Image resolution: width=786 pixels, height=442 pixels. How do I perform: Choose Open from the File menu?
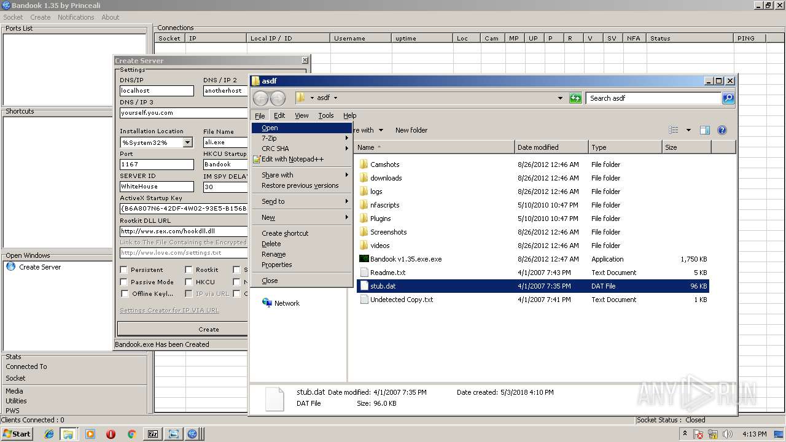(302, 128)
